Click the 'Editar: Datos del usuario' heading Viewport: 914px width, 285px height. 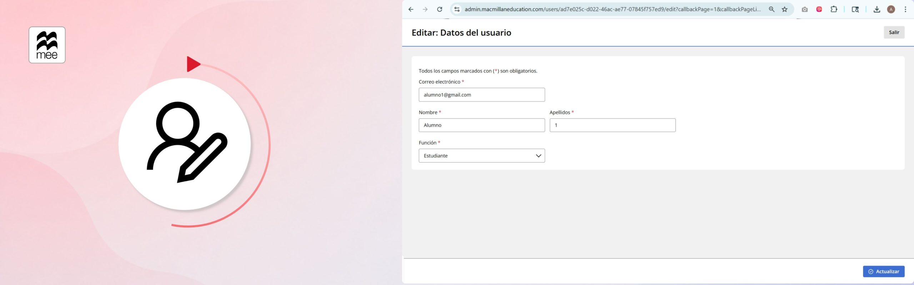tap(461, 33)
